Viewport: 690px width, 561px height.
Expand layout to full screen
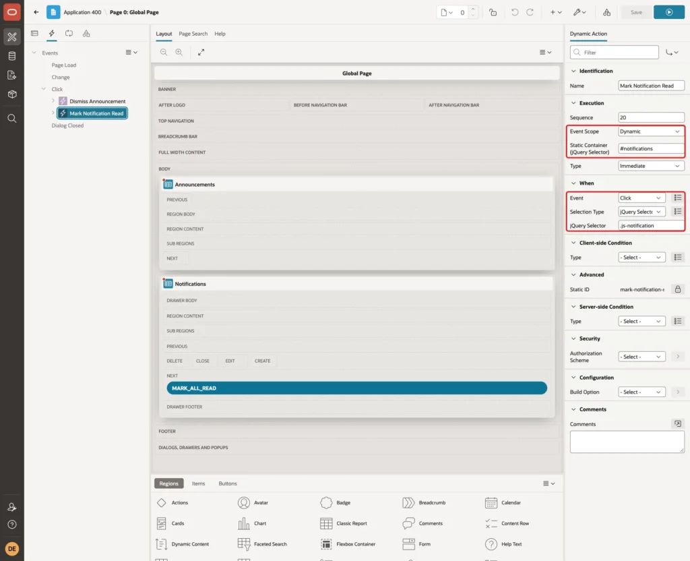[x=201, y=52]
